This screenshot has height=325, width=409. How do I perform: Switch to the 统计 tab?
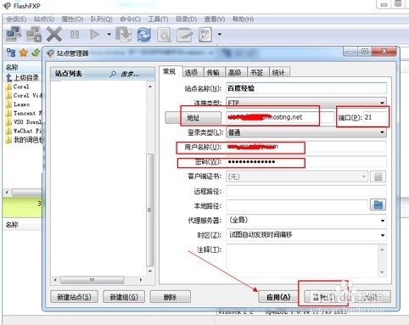pyautogui.click(x=278, y=72)
